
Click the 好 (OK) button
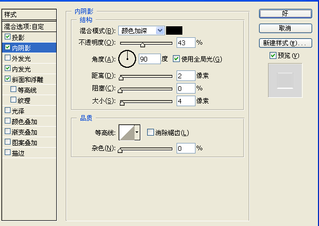click(x=285, y=14)
